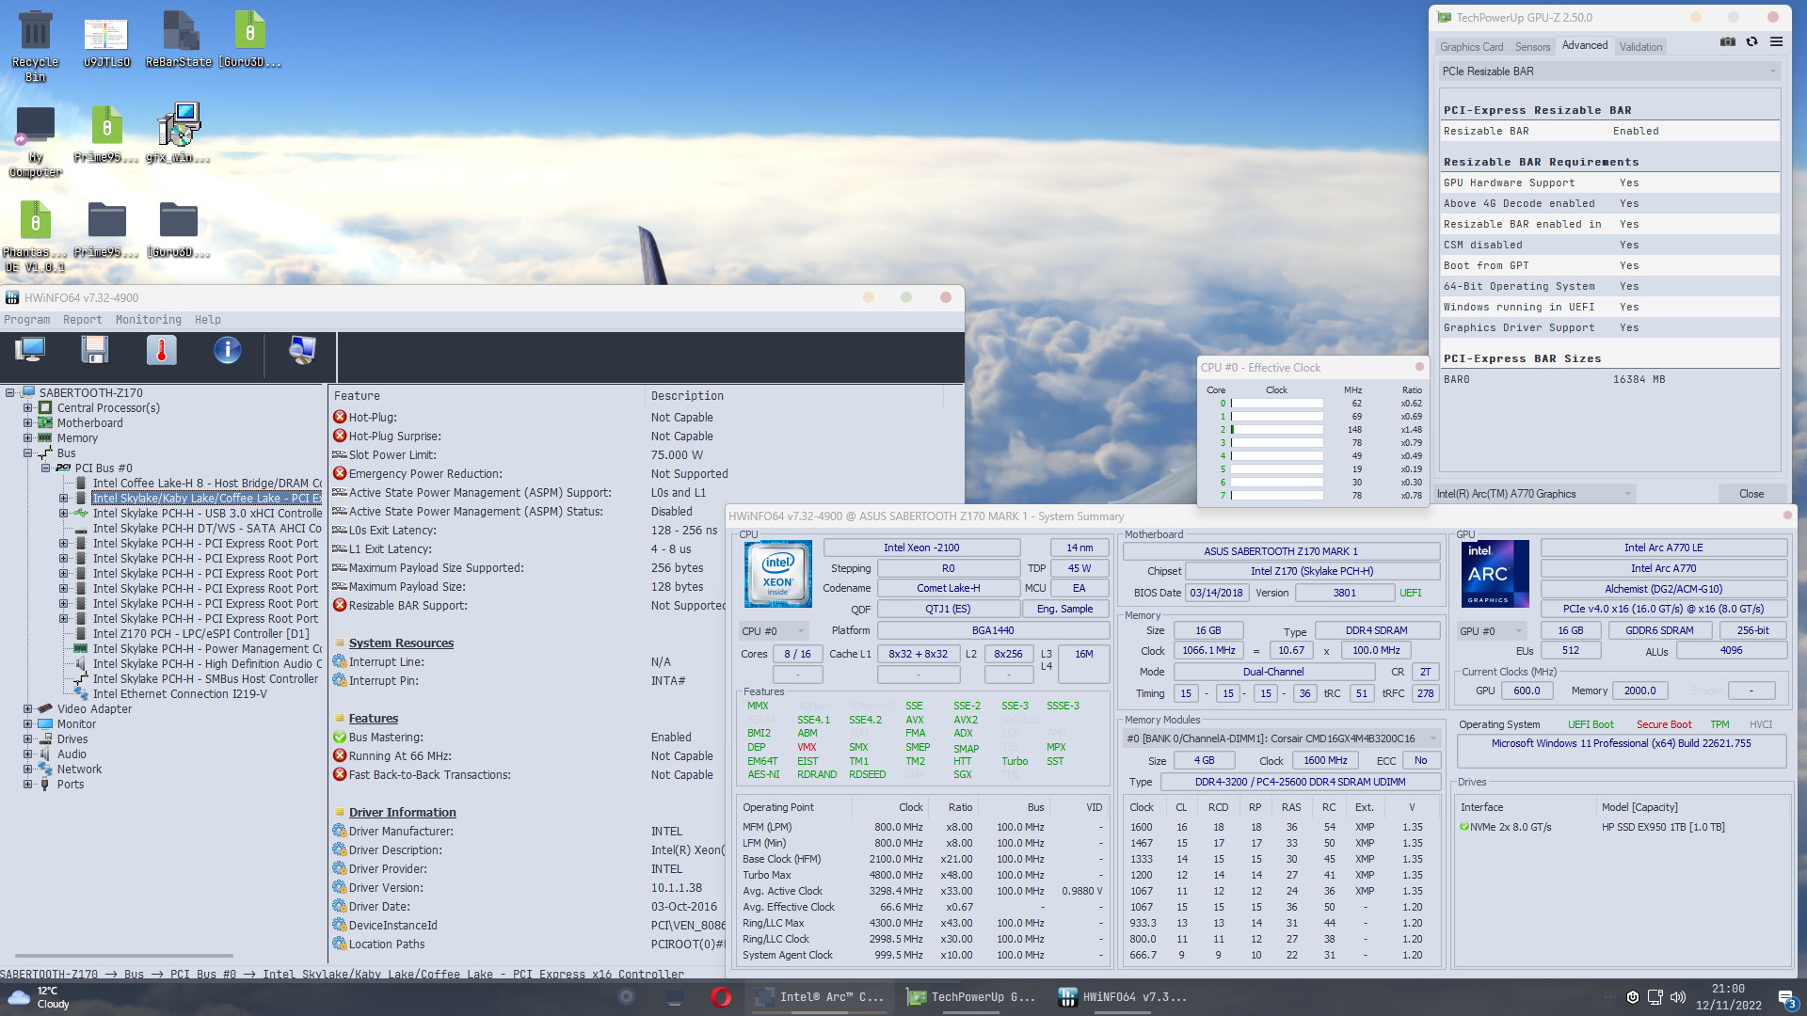Switch to Sensors tab in GPU-Z
Viewport: 1807px width, 1016px height.
[1532, 47]
